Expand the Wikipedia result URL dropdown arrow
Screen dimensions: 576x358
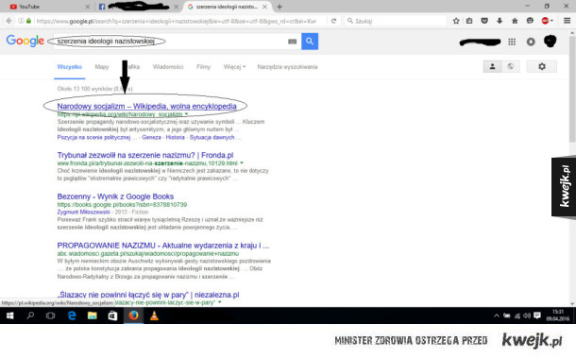(186, 114)
